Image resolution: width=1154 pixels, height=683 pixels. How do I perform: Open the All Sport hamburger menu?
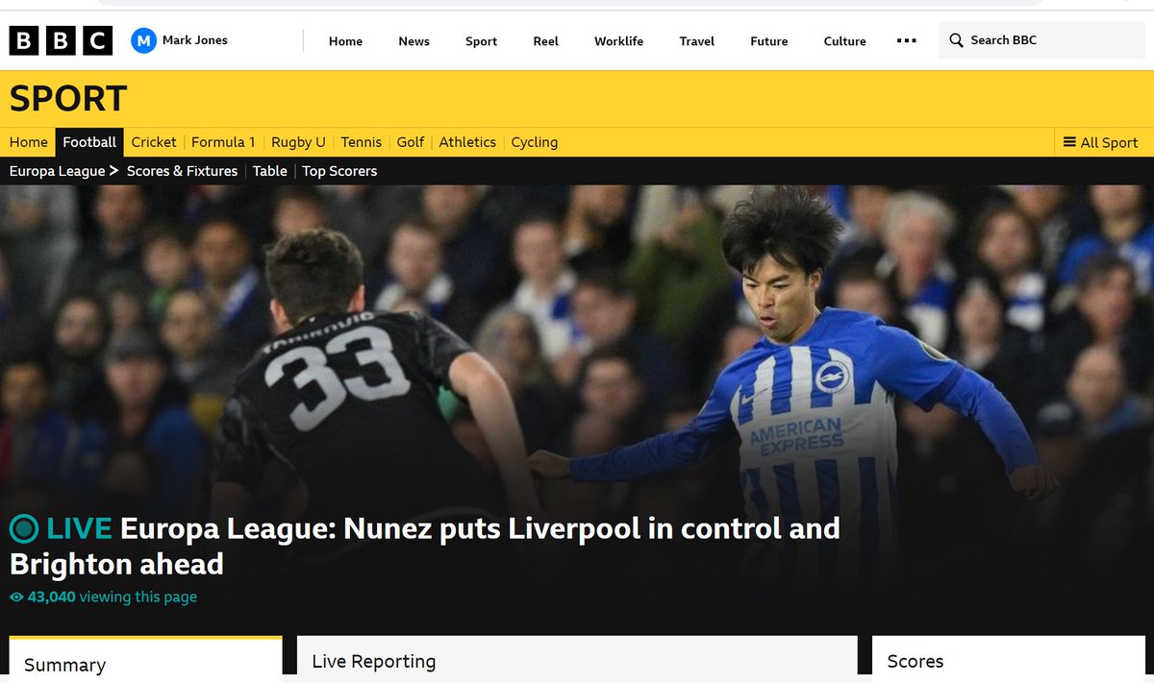click(1070, 142)
